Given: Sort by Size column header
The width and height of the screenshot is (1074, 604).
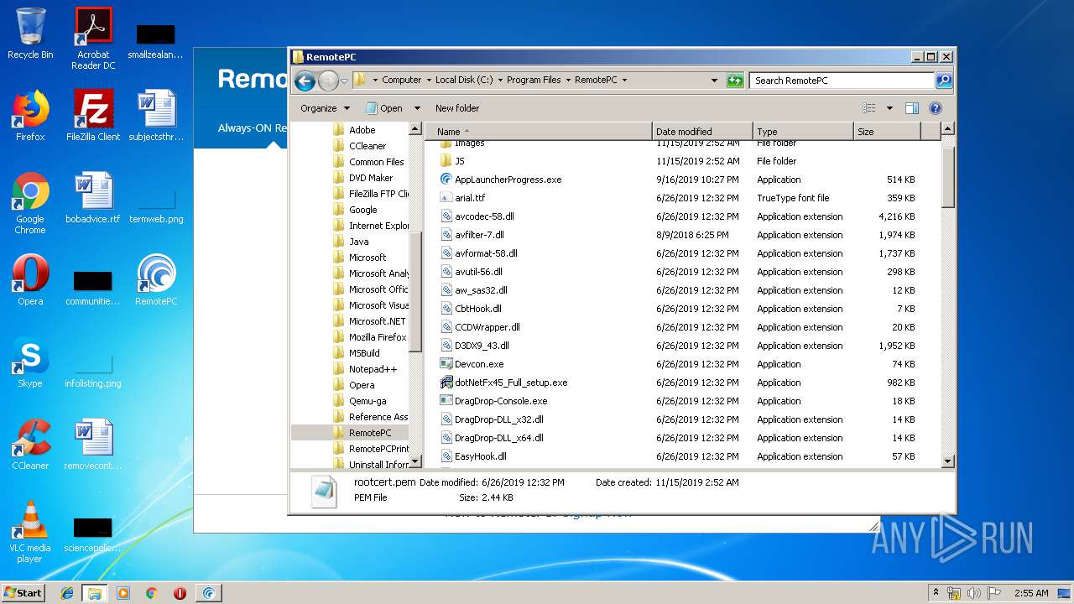Looking at the screenshot, I should pyautogui.click(x=887, y=132).
